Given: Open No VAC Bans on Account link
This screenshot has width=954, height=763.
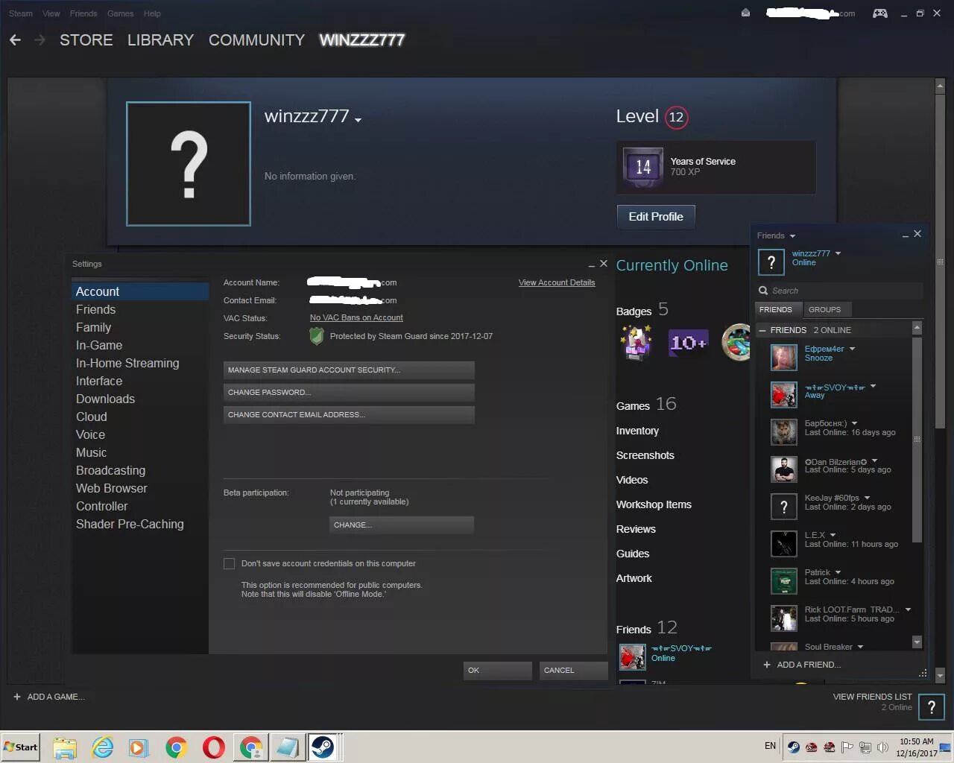Looking at the screenshot, I should [356, 317].
